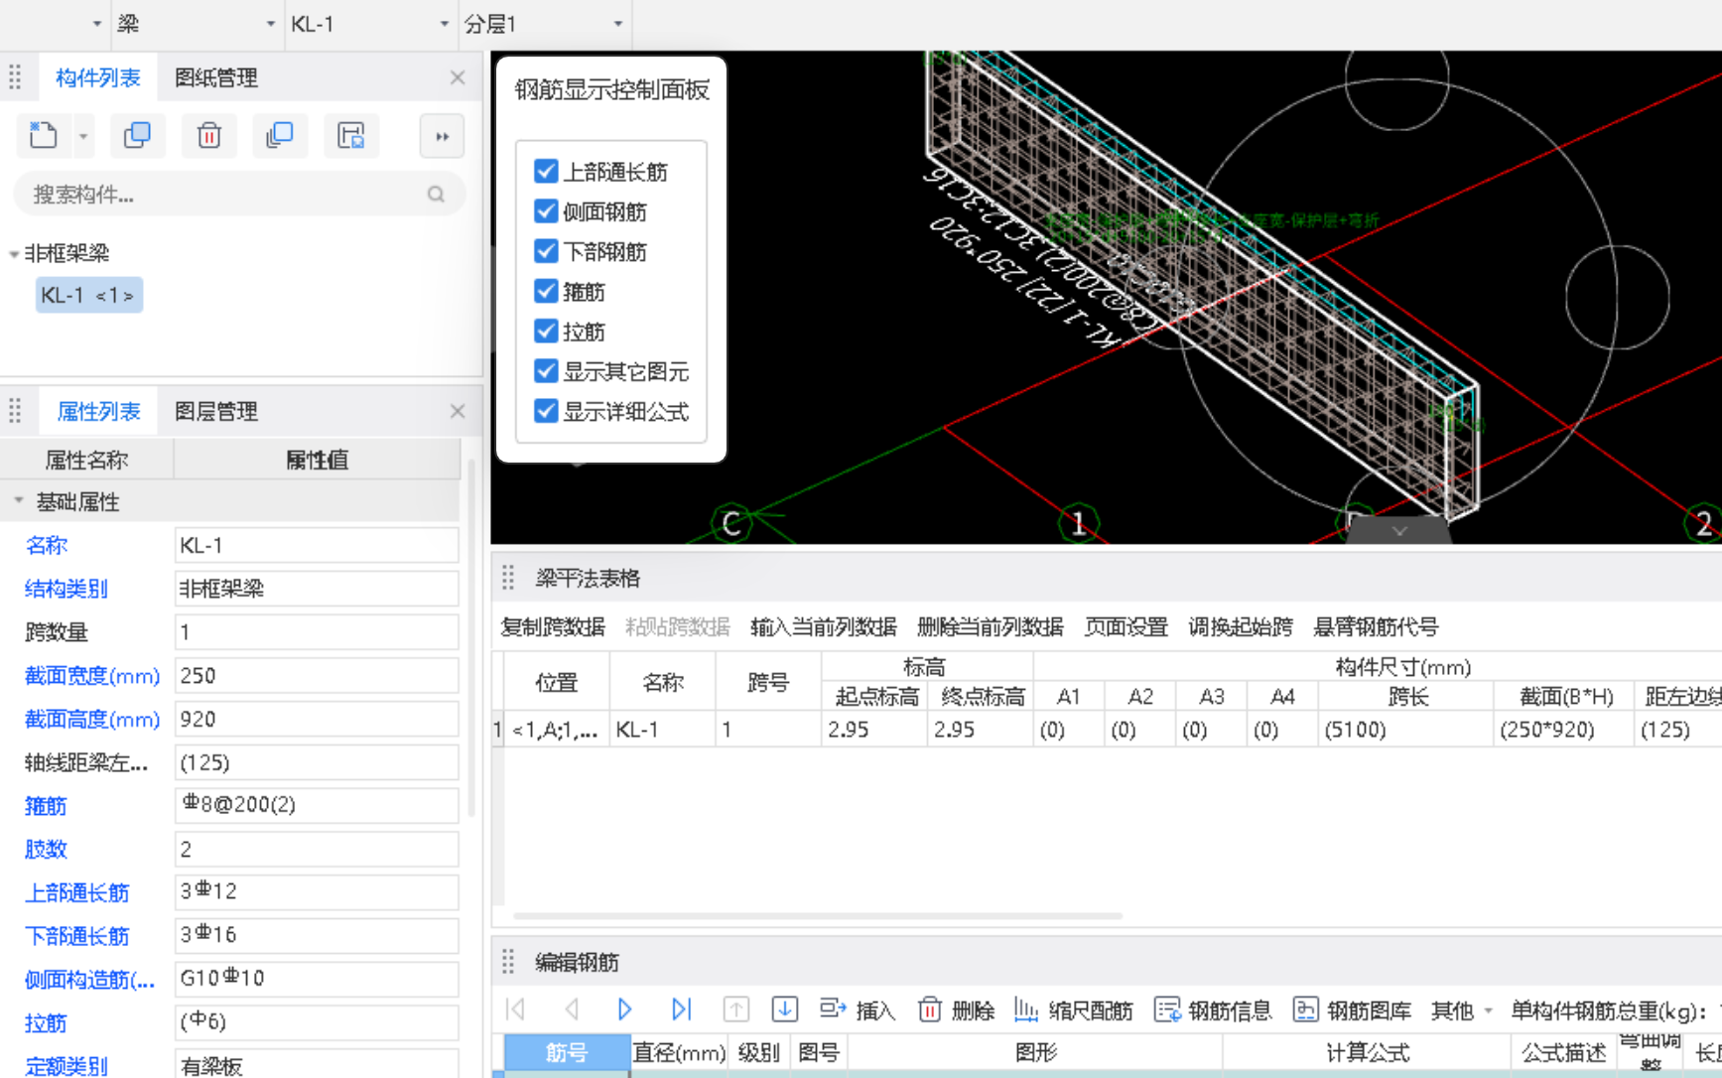Collapse the 非框架梁 tree node
This screenshot has width=1722, height=1078.
click(x=14, y=254)
